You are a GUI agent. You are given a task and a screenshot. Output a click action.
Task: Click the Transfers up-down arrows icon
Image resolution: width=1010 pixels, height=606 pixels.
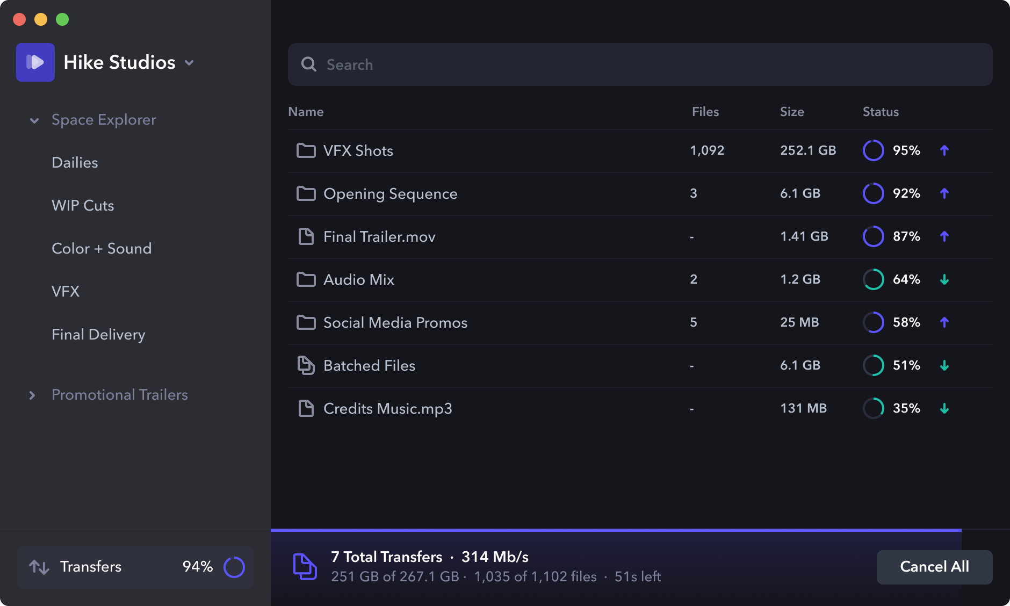39,567
